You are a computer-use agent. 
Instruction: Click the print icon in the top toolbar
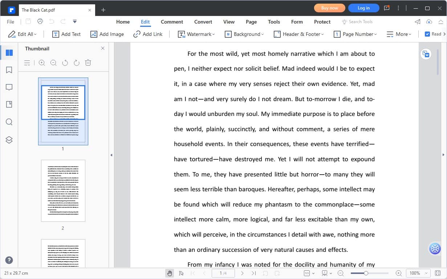click(x=40, y=22)
